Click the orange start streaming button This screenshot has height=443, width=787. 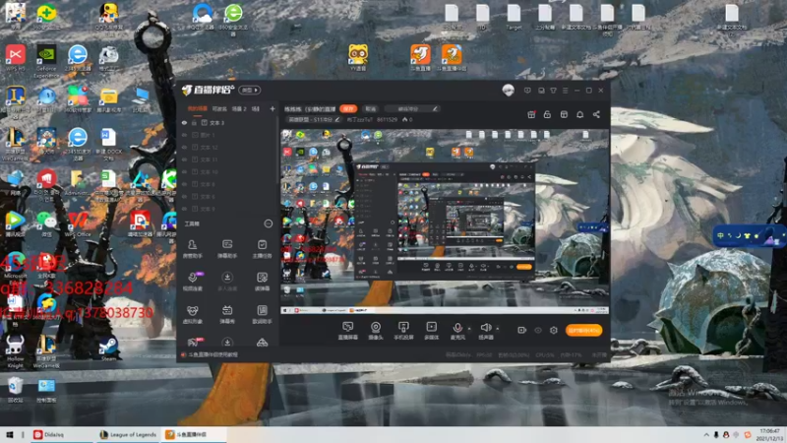[x=583, y=330]
